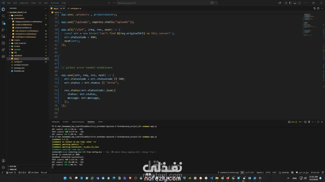Open the Edit menu

point(15,3)
